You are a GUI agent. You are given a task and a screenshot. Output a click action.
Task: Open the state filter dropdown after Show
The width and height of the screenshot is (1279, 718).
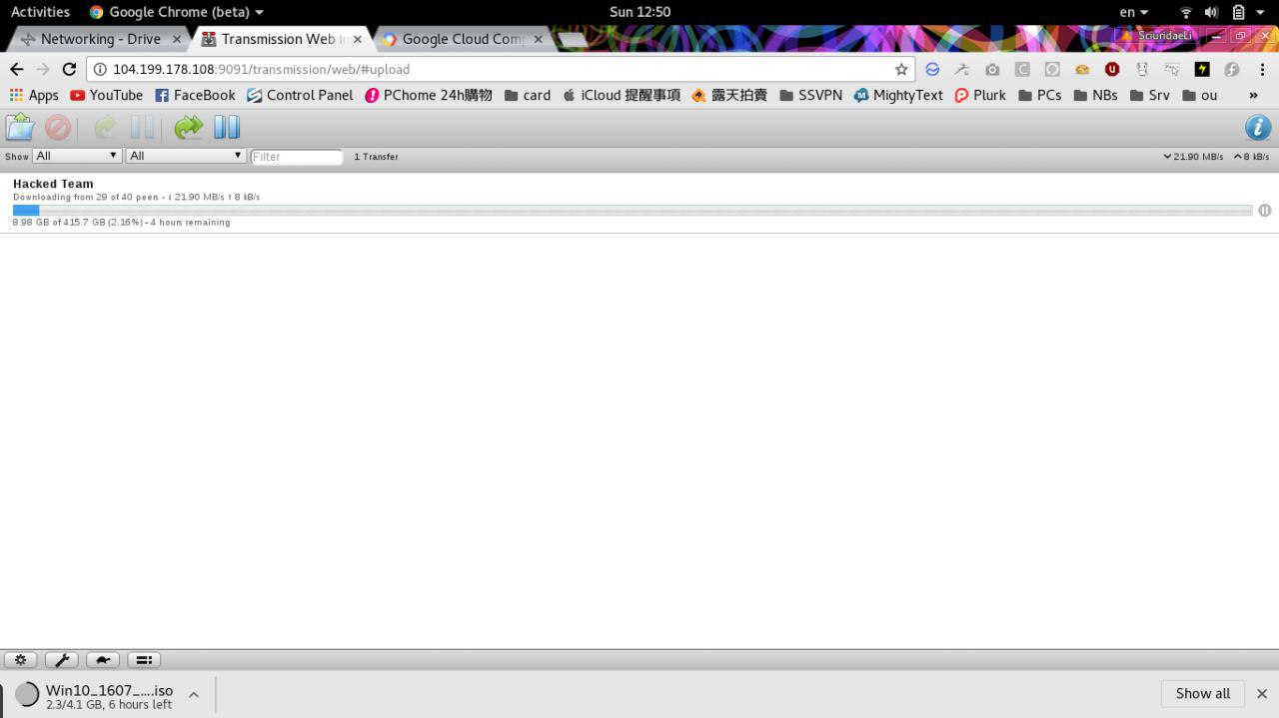tap(77, 156)
